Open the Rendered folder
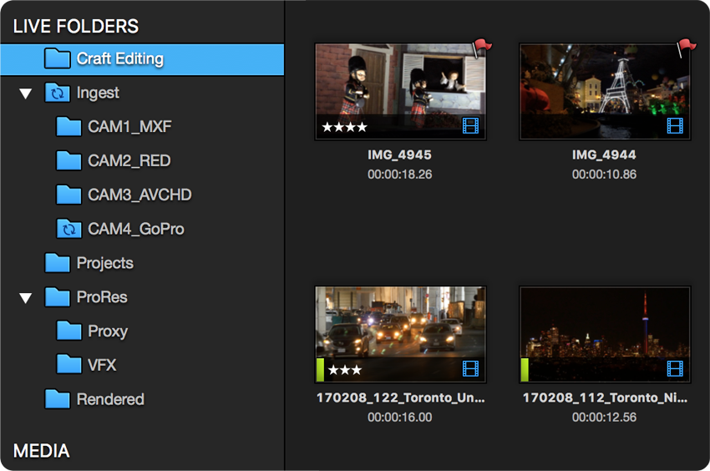 pos(110,399)
